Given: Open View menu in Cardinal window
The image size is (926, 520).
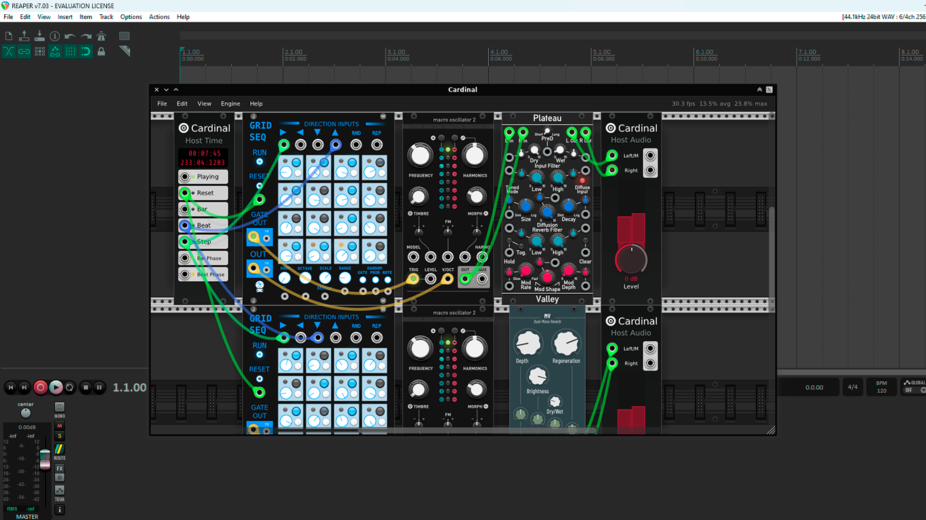Looking at the screenshot, I should [204, 104].
